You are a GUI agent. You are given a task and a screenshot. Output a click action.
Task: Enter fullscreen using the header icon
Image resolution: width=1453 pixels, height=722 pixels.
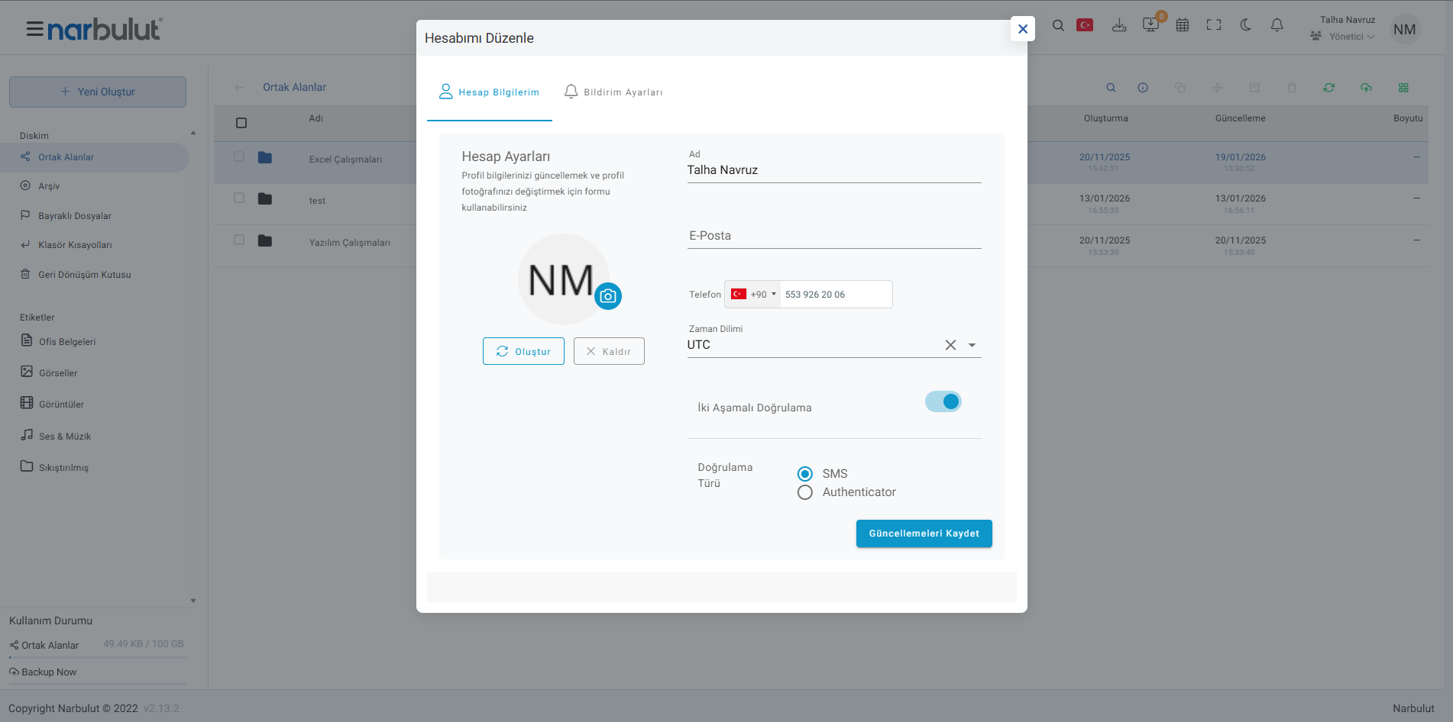click(x=1214, y=25)
